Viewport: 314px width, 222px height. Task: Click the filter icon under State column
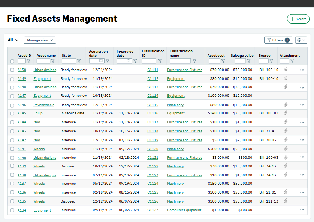point(79,61)
